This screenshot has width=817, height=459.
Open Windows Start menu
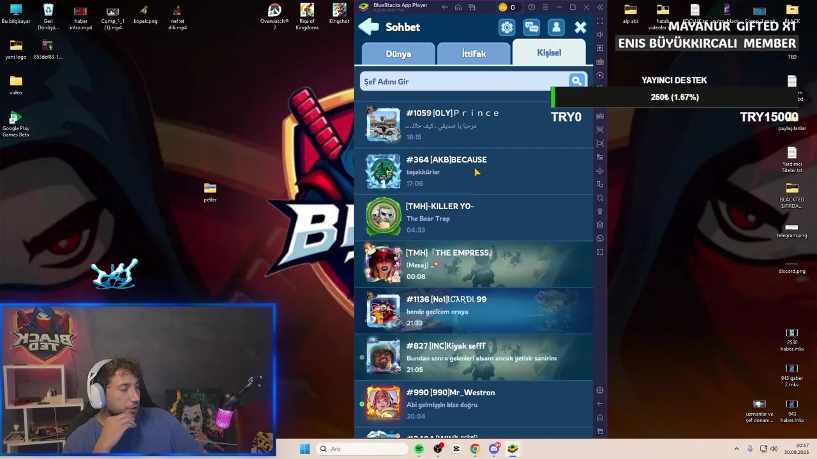click(x=305, y=449)
